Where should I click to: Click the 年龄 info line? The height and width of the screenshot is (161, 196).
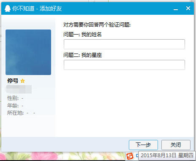point(15,105)
